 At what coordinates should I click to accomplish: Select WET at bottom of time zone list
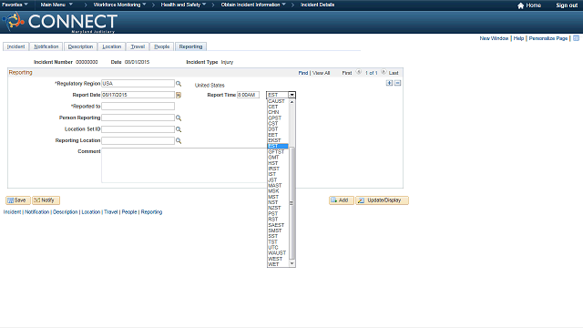click(278, 264)
